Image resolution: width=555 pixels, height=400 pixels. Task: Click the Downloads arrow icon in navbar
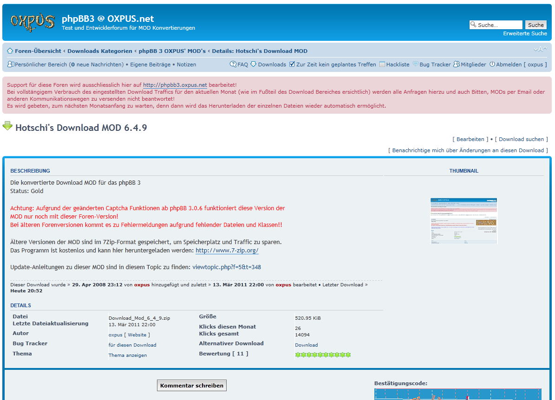[x=254, y=65]
